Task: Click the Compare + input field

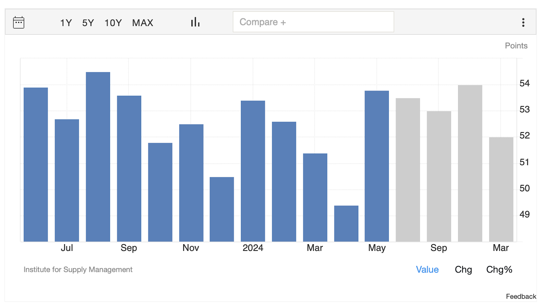Action: (x=313, y=22)
